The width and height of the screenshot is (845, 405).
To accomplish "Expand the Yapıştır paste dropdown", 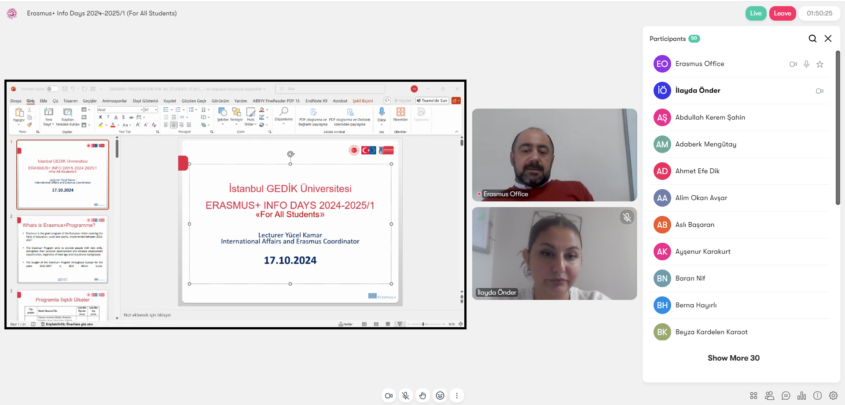I will (x=19, y=124).
